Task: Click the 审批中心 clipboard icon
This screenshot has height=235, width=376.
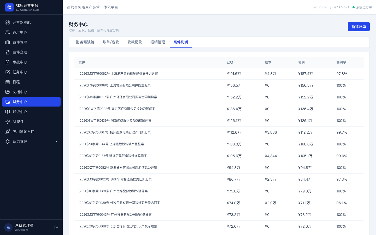Action: coord(8,62)
